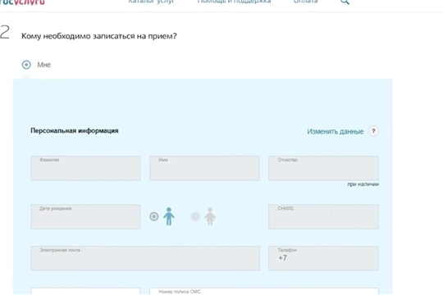
Task: Click the question mark help icon
Action: [x=373, y=131]
